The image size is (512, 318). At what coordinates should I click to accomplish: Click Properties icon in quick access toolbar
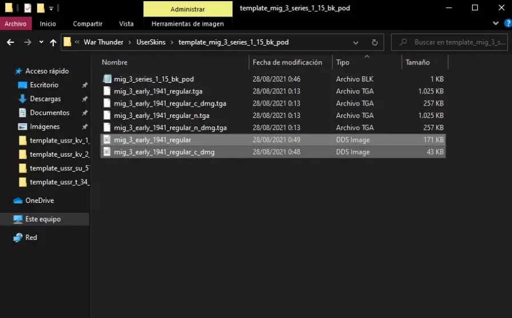click(28, 8)
